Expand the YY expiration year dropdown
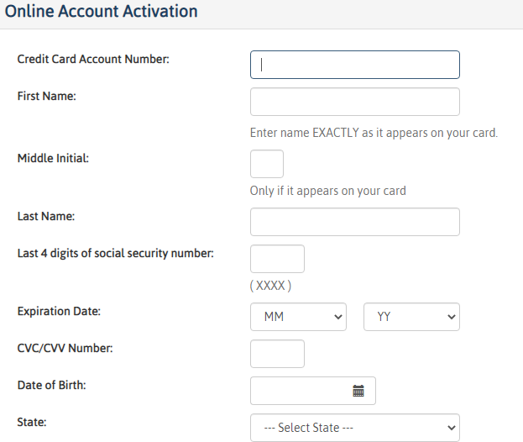This screenshot has width=523, height=442. pos(411,317)
